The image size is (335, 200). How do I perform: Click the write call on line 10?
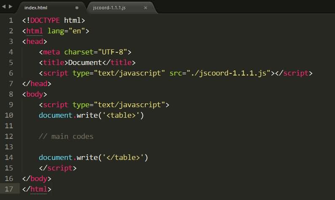87,115
